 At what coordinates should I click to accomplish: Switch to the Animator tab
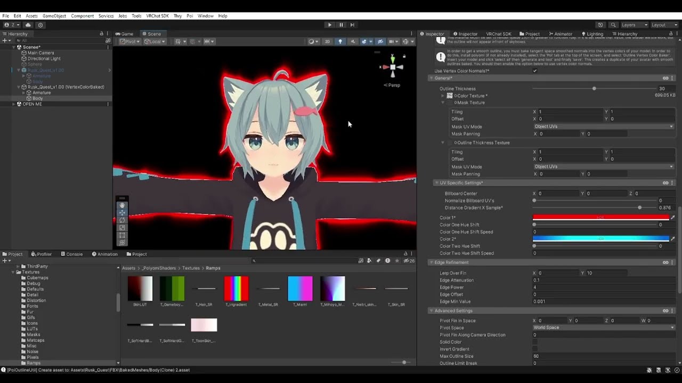[561, 34]
